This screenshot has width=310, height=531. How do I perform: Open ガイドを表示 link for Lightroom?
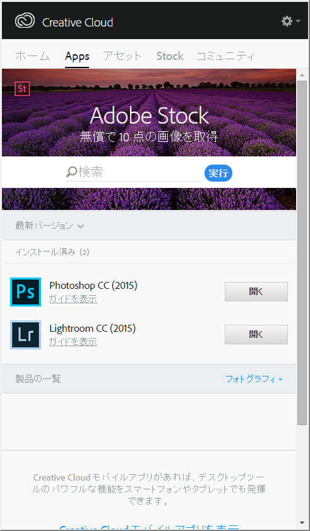pyautogui.click(x=73, y=342)
